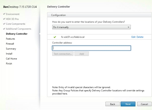
Task: Click the 'Controller address:' label
Action: coord(62,43)
